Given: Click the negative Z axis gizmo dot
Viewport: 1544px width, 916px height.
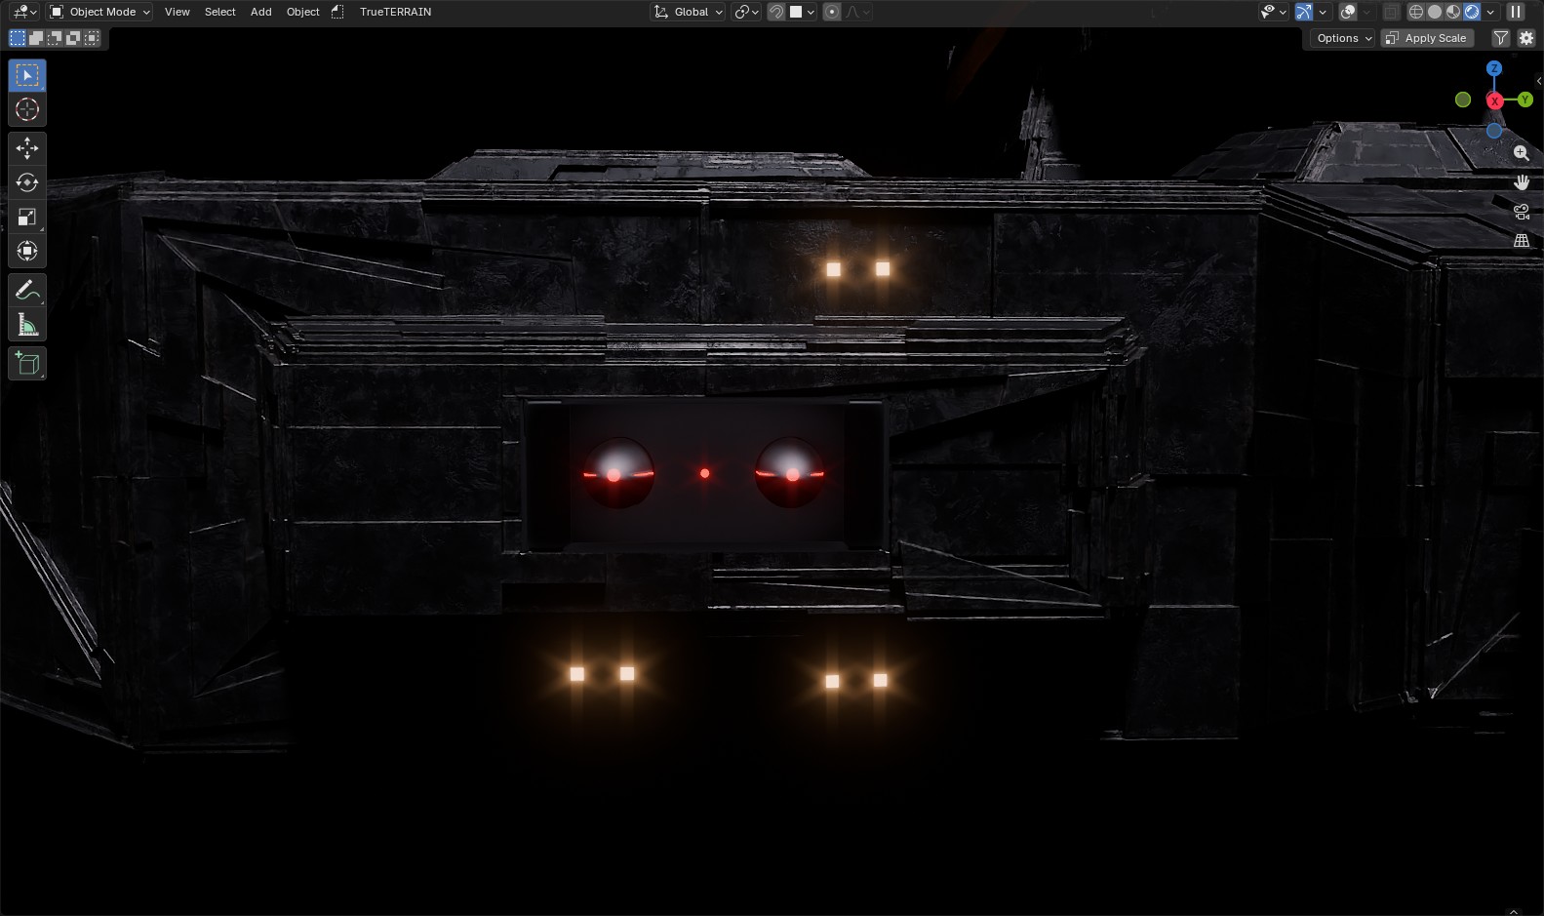Looking at the screenshot, I should [1494, 131].
